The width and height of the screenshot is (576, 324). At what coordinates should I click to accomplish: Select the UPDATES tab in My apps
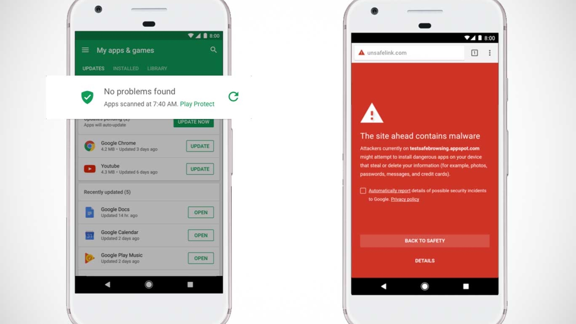pyautogui.click(x=93, y=68)
